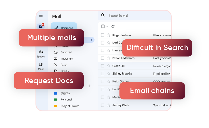Tick the checkbox for Shirley Franklin email

103,73
